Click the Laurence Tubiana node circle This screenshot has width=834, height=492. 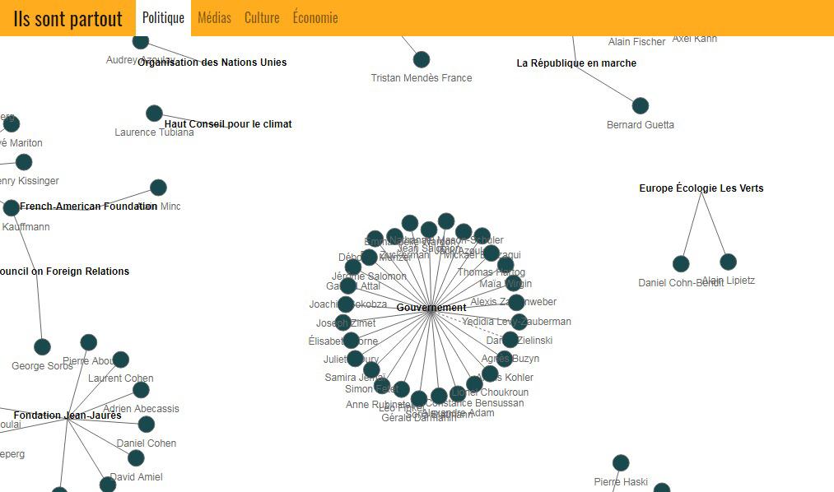(154, 114)
